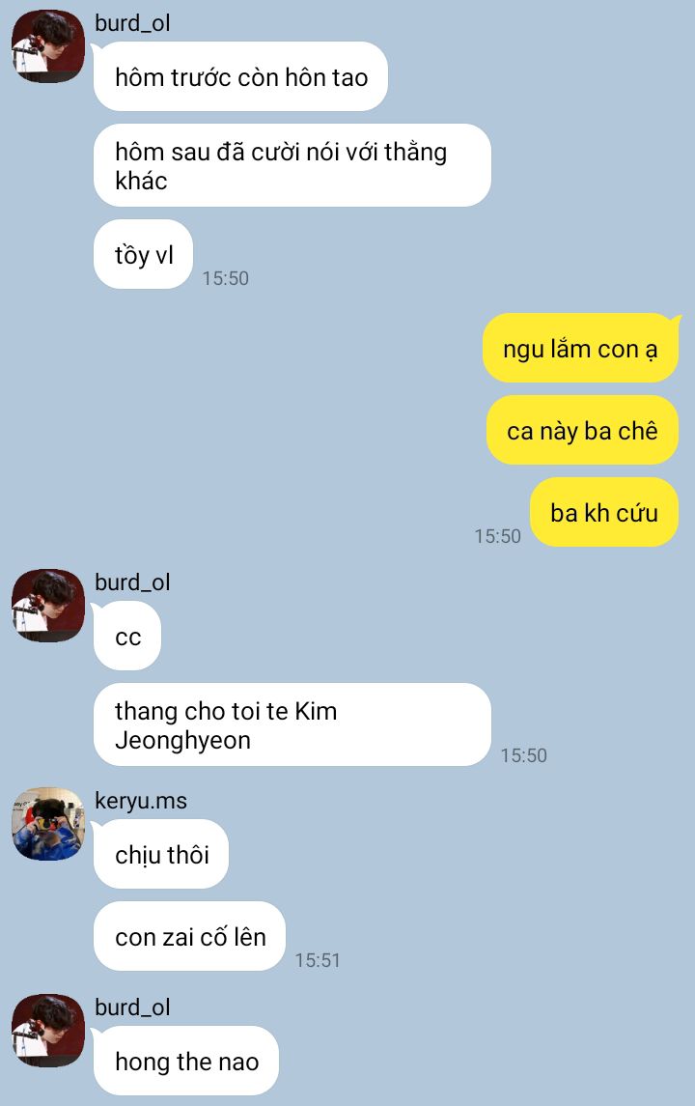This screenshot has width=695, height=1106.
Task: Tap the yellow 'ca này ba chê' message
Action: 582,430
